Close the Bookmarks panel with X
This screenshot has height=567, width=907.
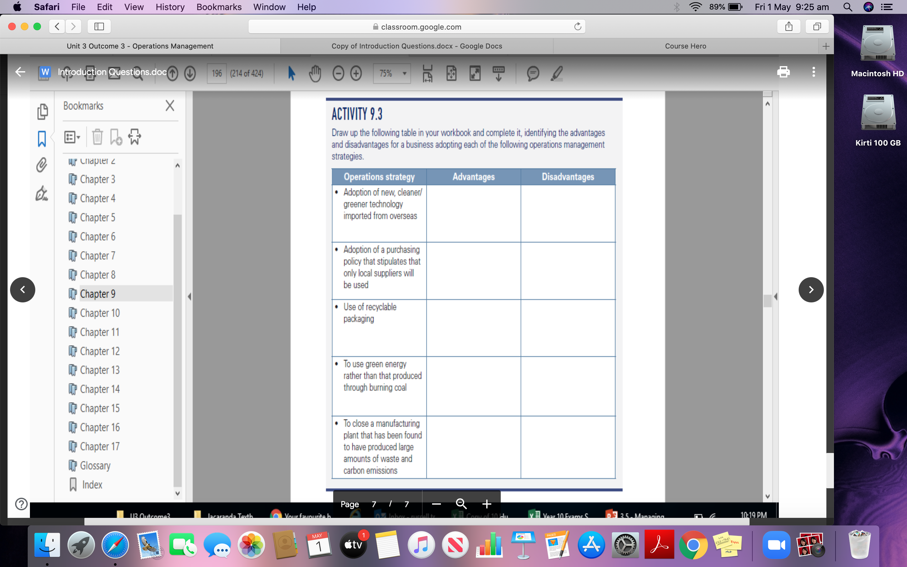coord(170,106)
